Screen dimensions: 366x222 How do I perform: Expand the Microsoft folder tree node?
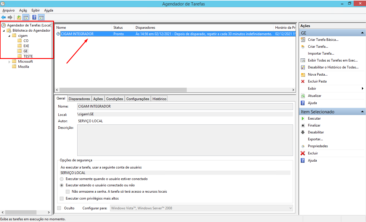point(9,62)
